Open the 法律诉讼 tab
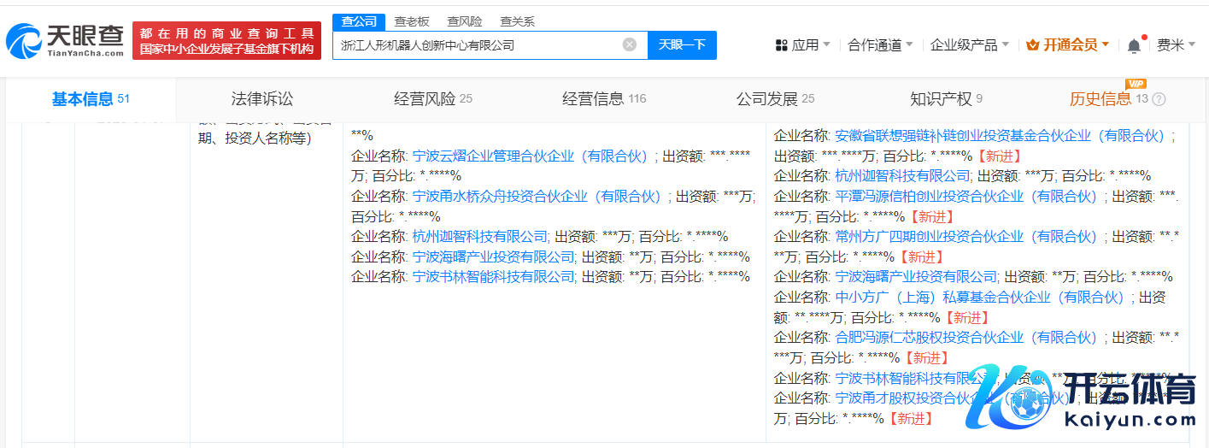The image size is (1209, 448). [x=261, y=99]
